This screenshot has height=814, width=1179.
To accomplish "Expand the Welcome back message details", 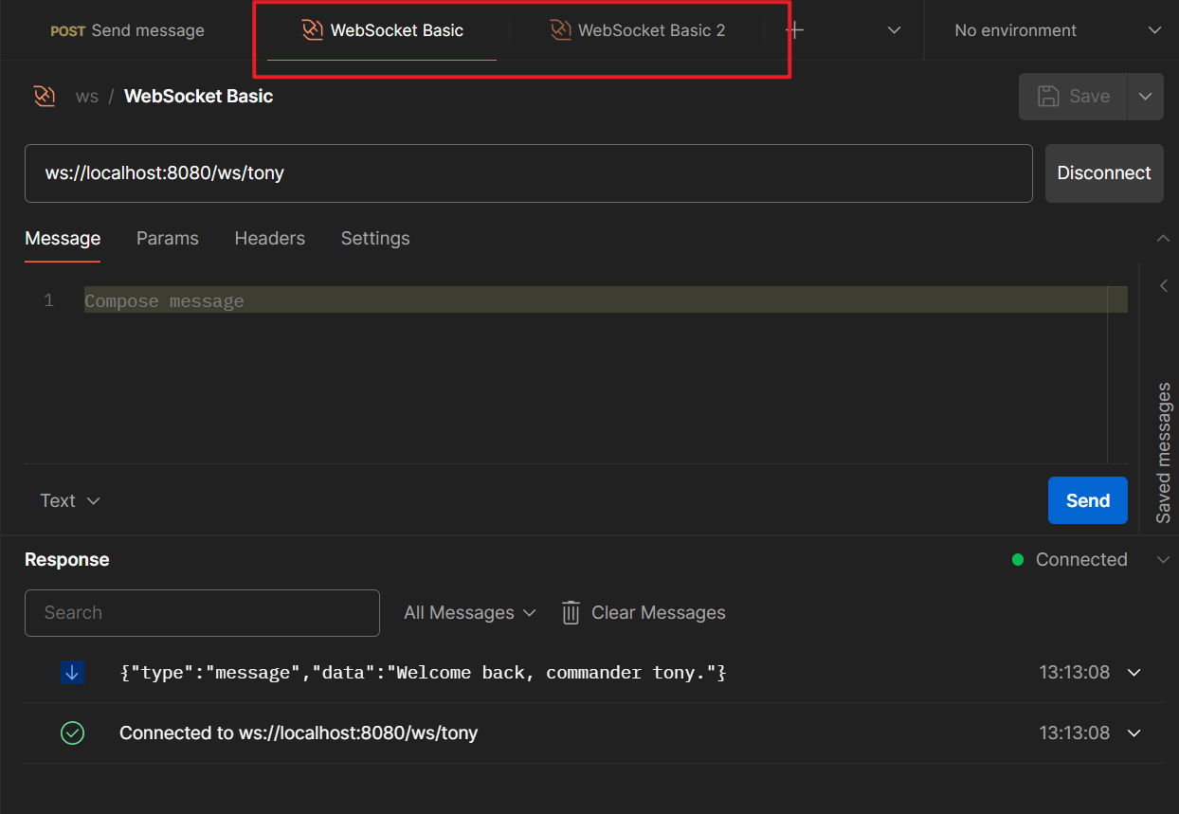I will click(x=1134, y=673).
